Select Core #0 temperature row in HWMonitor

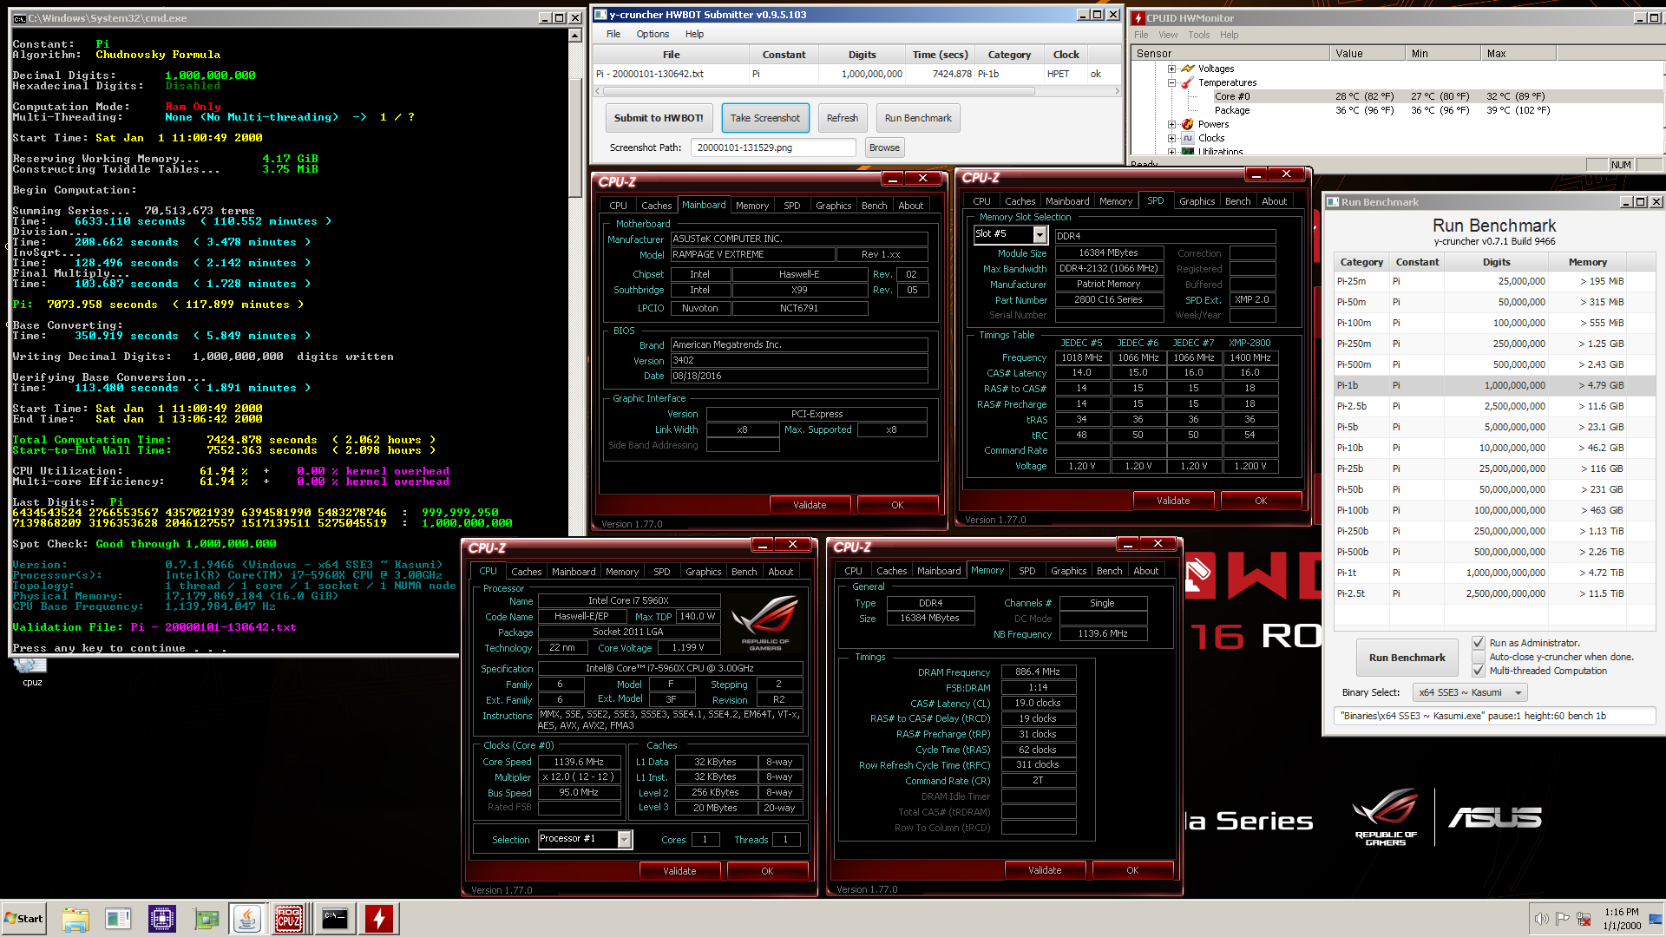(1395, 96)
